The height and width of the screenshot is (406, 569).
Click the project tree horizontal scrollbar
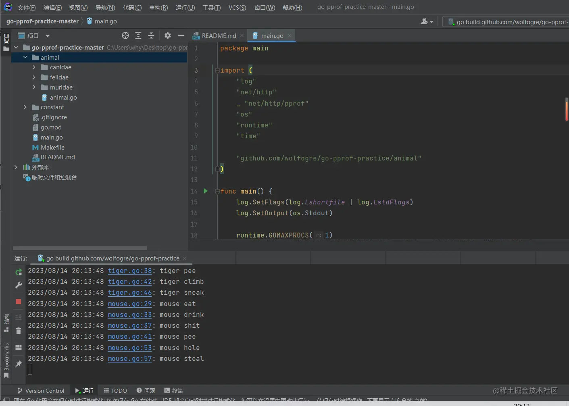[x=80, y=248]
